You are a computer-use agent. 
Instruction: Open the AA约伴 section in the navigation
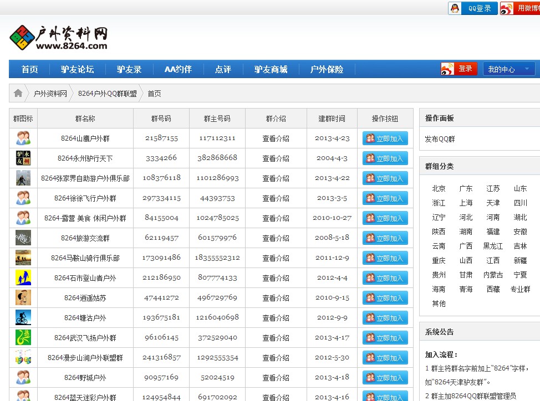tap(177, 69)
